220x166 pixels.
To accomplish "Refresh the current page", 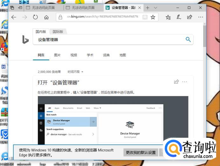I will coord(35,17).
